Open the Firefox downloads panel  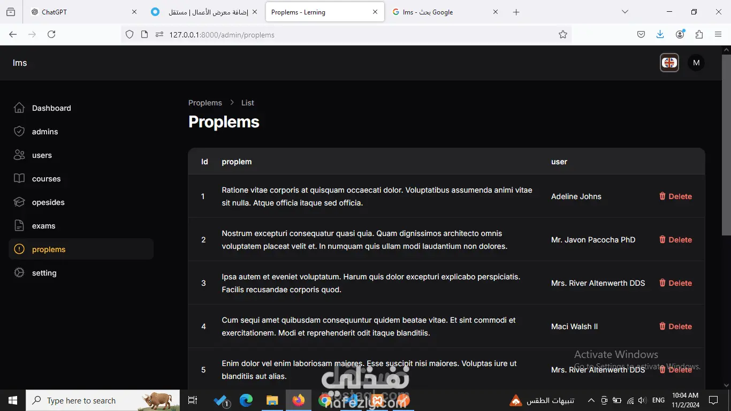point(660,34)
